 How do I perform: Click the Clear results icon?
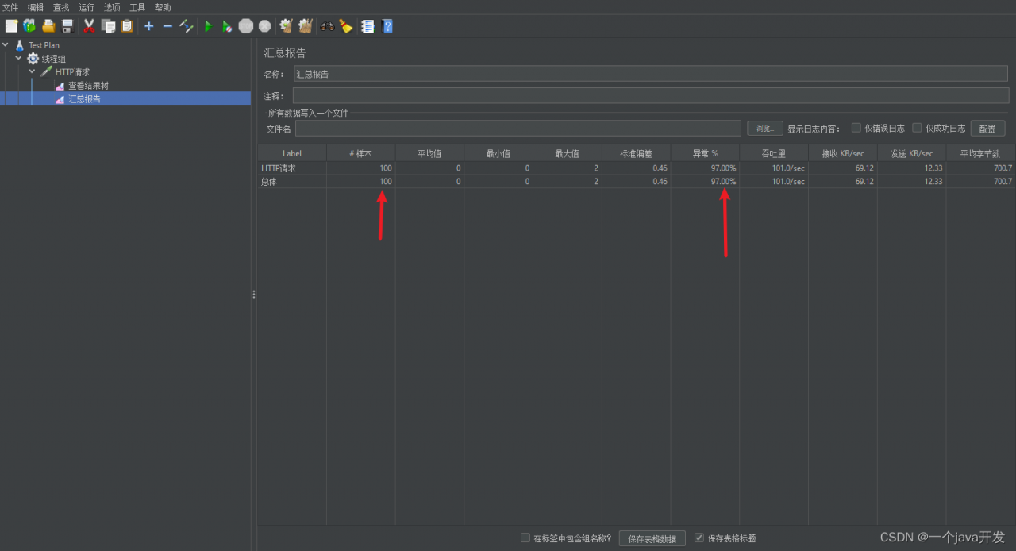point(286,26)
